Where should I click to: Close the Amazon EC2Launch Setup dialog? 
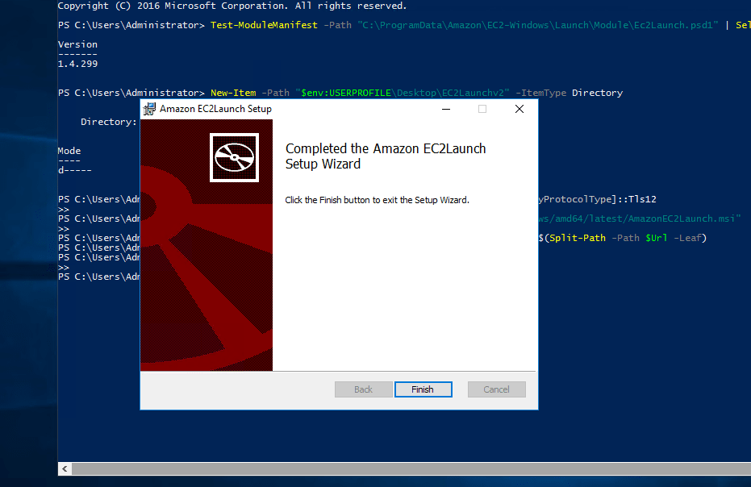(x=519, y=109)
